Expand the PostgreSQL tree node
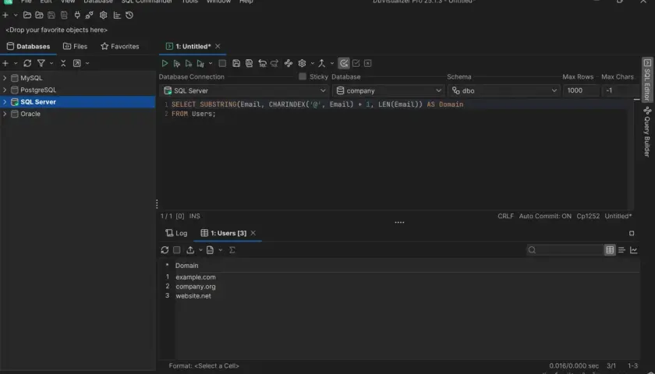This screenshot has height=374, width=655. click(5, 90)
